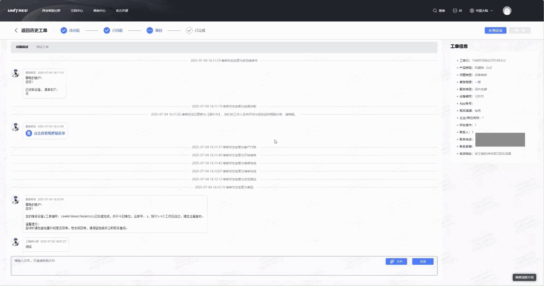The width and height of the screenshot is (544, 286).
Task: Open the 具身智能社群 menu
Action: (51, 10)
